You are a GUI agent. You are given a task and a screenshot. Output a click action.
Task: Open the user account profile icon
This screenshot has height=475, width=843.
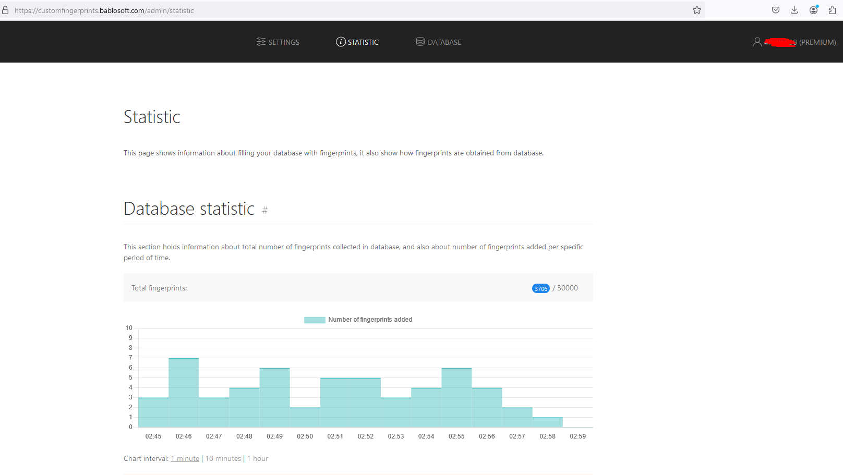coord(757,42)
